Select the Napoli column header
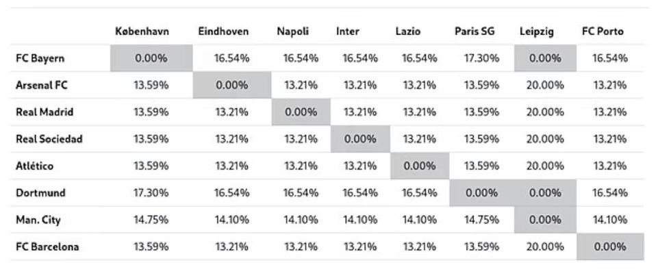The image size is (671, 278). 292,31
